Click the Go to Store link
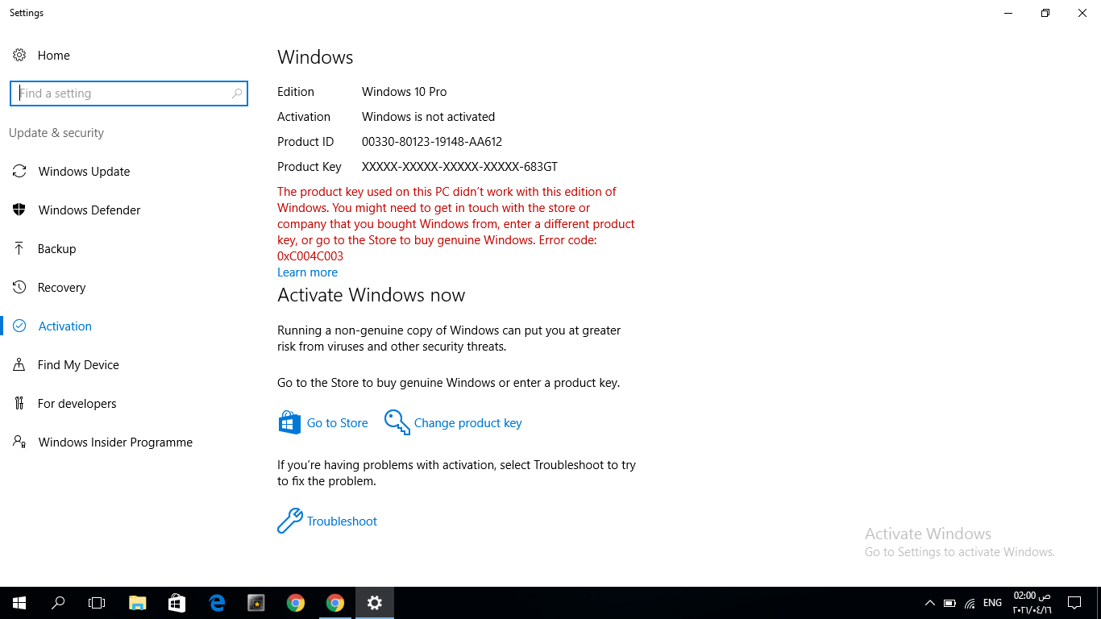The width and height of the screenshot is (1101, 619). (x=337, y=422)
